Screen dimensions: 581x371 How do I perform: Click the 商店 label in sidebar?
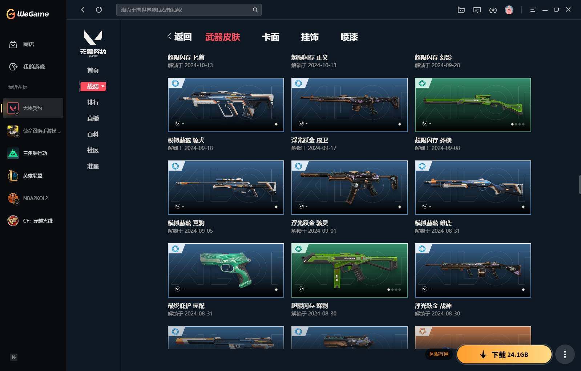click(29, 44)
